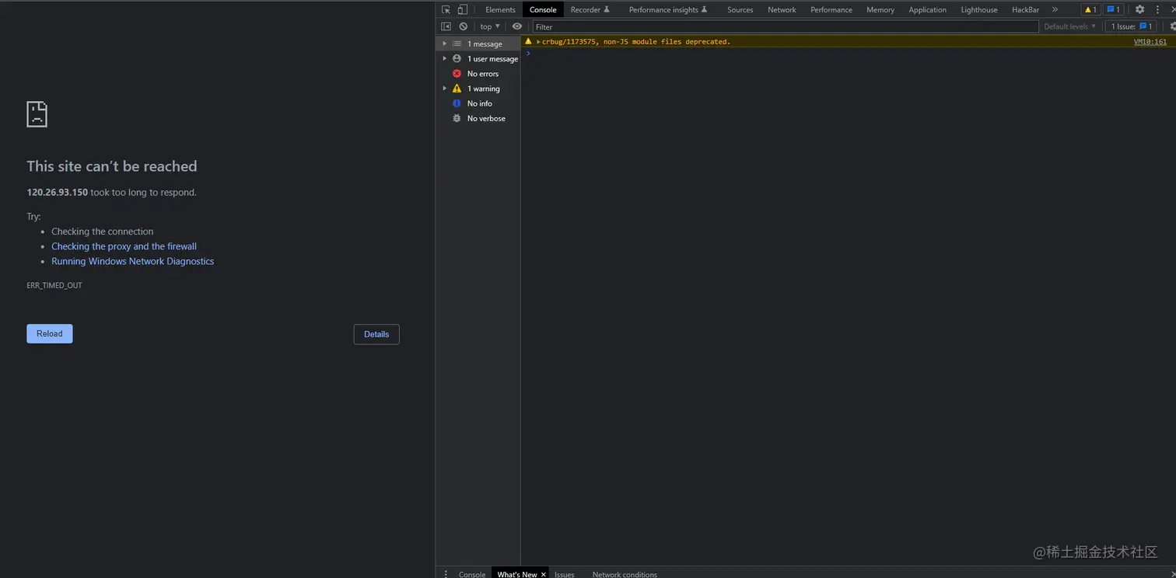Expand the 1 user message group
The height and width of the screenshot is (578, 1176).
(x=445, y=58)
